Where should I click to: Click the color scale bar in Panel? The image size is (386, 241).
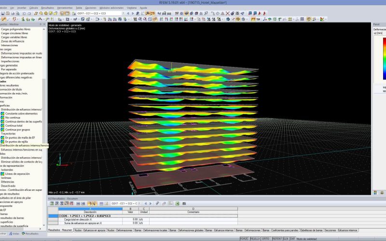[x=384, y=58]
